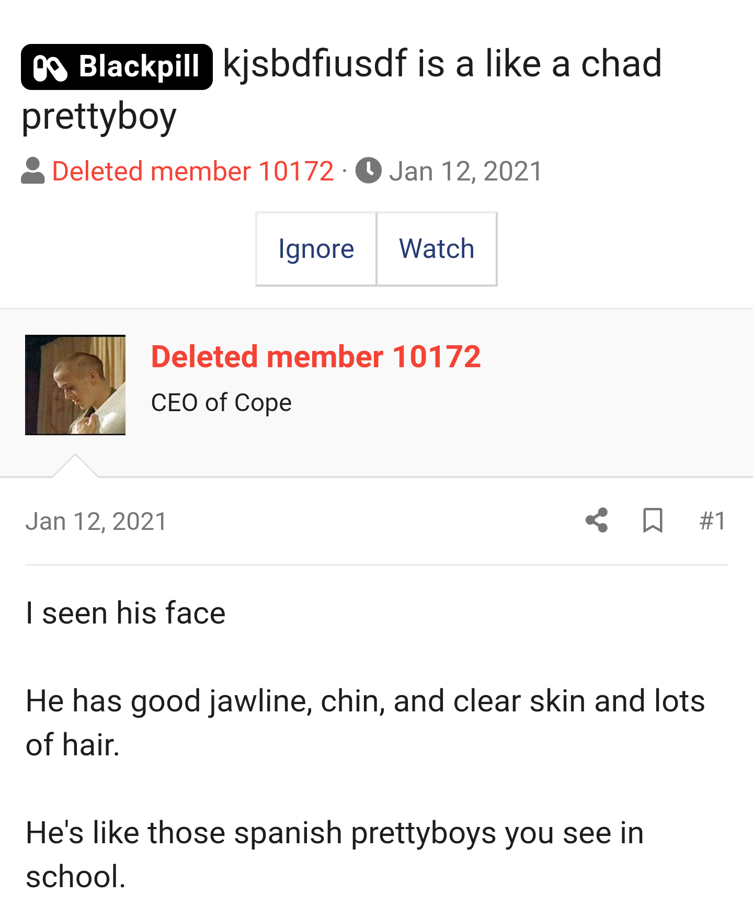Open the #1 post permalink

coord(713,521)
